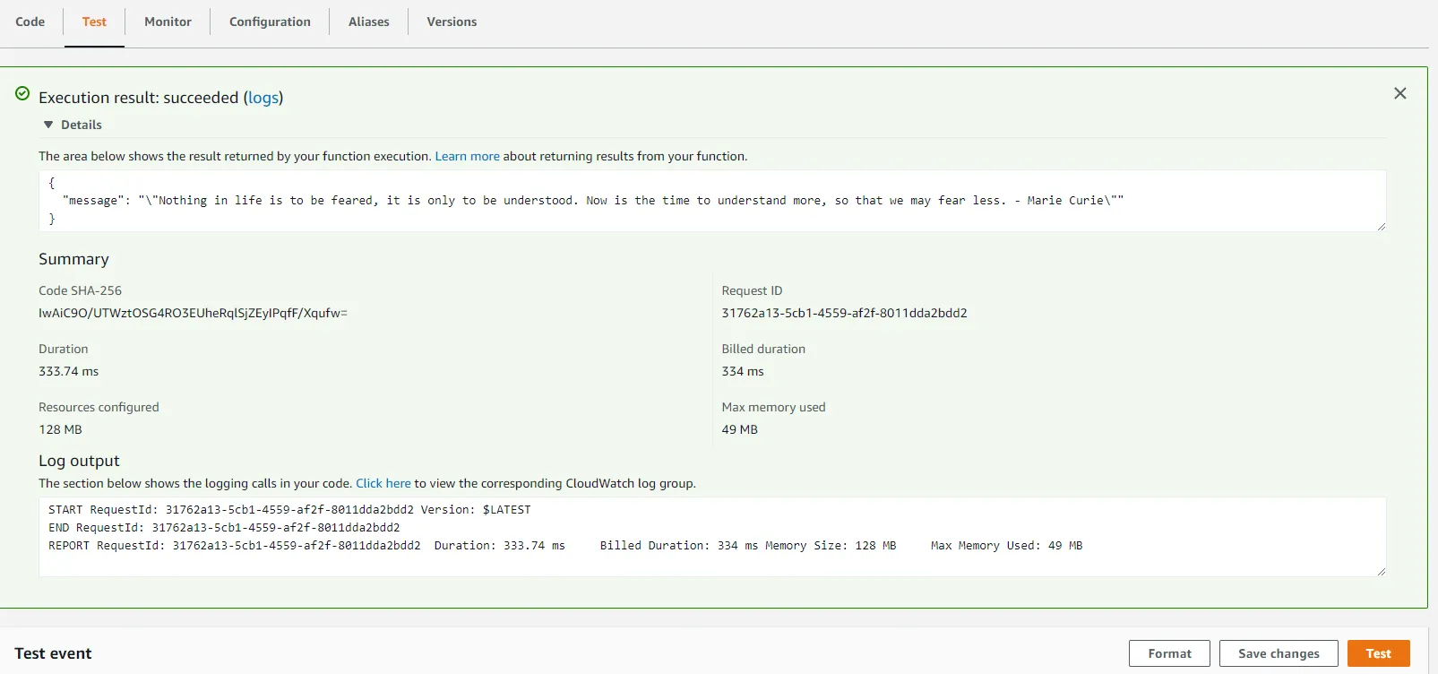Image resolution: width=1438 pixels, height=674 pixels.
Task: Click the Request ID value in Summary
Action: point(844,313)
